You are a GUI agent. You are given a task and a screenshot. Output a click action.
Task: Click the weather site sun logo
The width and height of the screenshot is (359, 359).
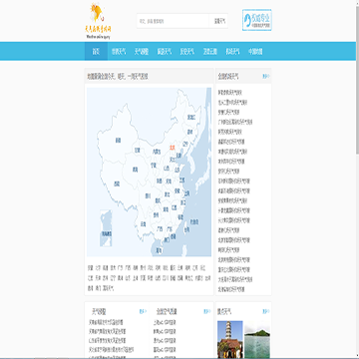[x=98, y=21]
